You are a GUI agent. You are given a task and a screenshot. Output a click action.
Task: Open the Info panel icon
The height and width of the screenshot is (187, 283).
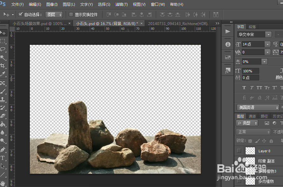(228, 44)
